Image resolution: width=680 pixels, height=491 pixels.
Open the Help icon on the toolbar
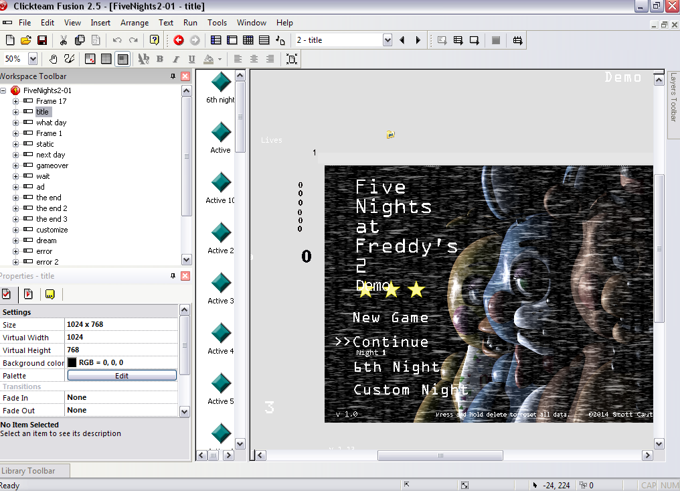click(x=154, y=40)
